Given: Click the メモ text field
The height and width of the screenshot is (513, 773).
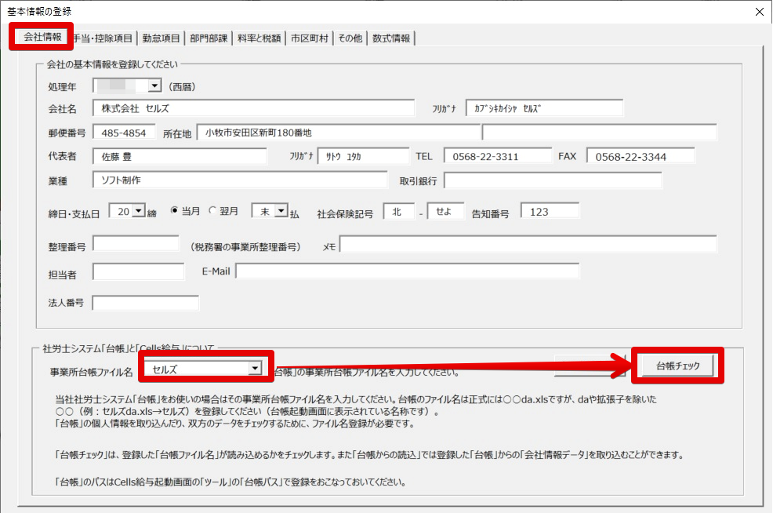Looking at the screenshot, I should click(528, 244).
